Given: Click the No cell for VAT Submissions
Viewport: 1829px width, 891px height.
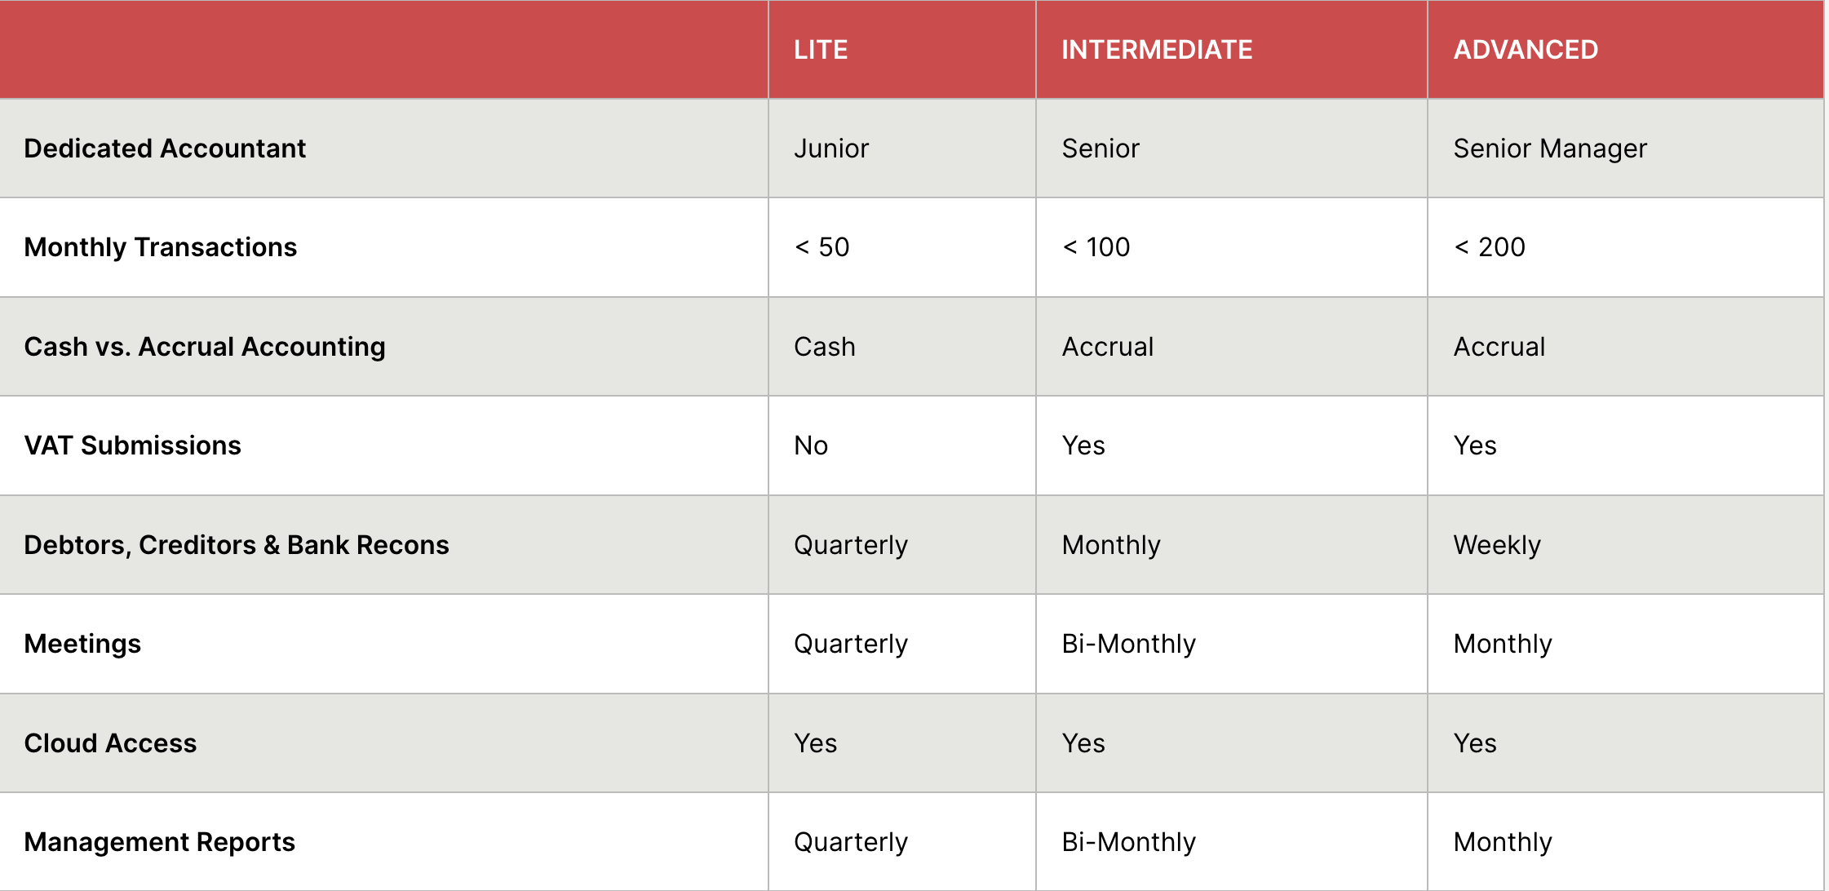Looking at the screenshot, I should [x=811, y=445].
